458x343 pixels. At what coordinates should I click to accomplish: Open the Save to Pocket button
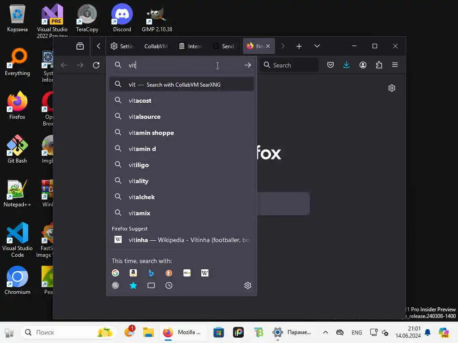[x=331, y=65]
